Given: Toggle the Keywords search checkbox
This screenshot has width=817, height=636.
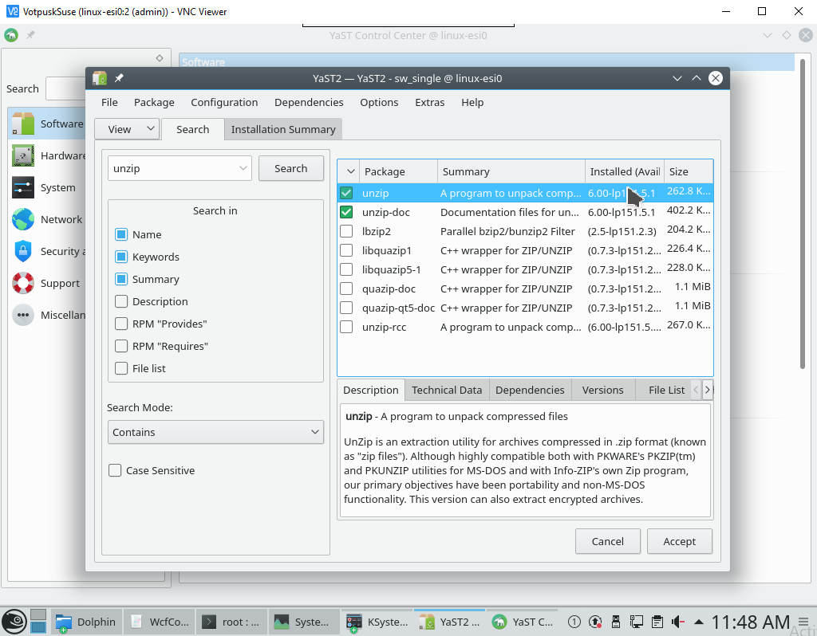Looking at the screenshot, I should (121, 257).
